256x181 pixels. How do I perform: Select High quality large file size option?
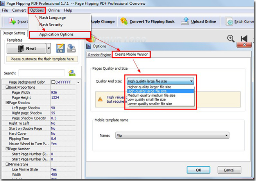coord(161,91)
